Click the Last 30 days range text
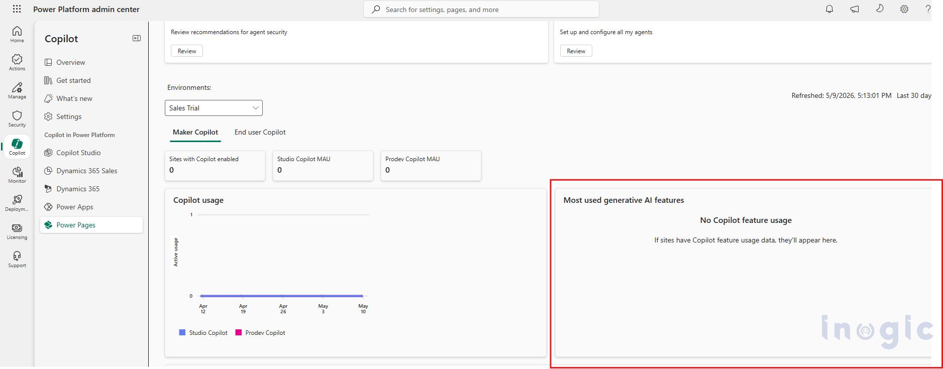The image size is (943, 369). 914,95
